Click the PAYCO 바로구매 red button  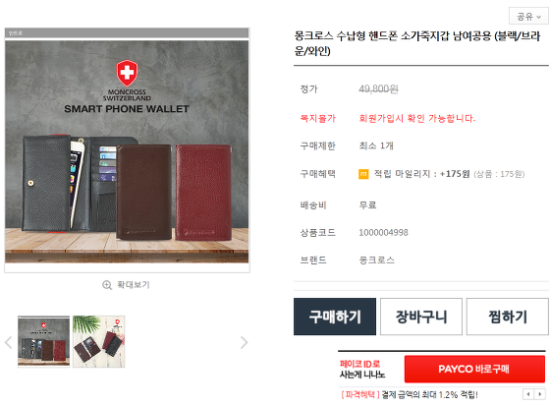click(474, 369)
